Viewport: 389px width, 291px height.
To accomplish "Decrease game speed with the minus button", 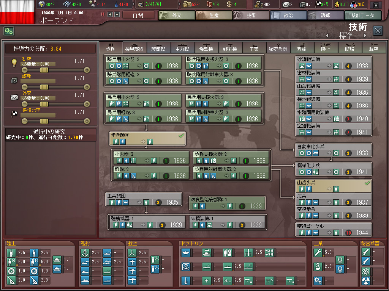I will (117, 14).
